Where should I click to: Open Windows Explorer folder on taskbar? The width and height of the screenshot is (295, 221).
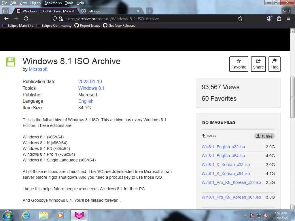(x=44, y=215)
